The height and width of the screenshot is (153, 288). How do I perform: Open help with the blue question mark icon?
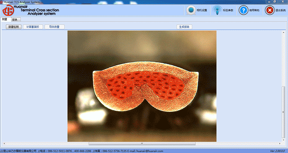point(243,10)
